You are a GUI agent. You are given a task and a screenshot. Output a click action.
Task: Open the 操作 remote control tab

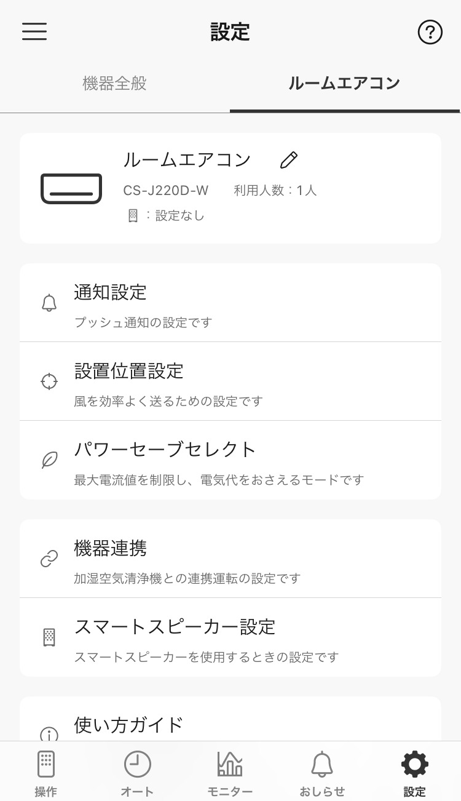[46, 773]
